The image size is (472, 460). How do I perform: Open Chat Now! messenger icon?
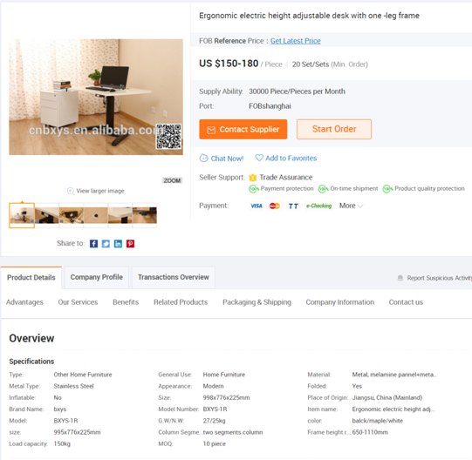tap(204, 159)
